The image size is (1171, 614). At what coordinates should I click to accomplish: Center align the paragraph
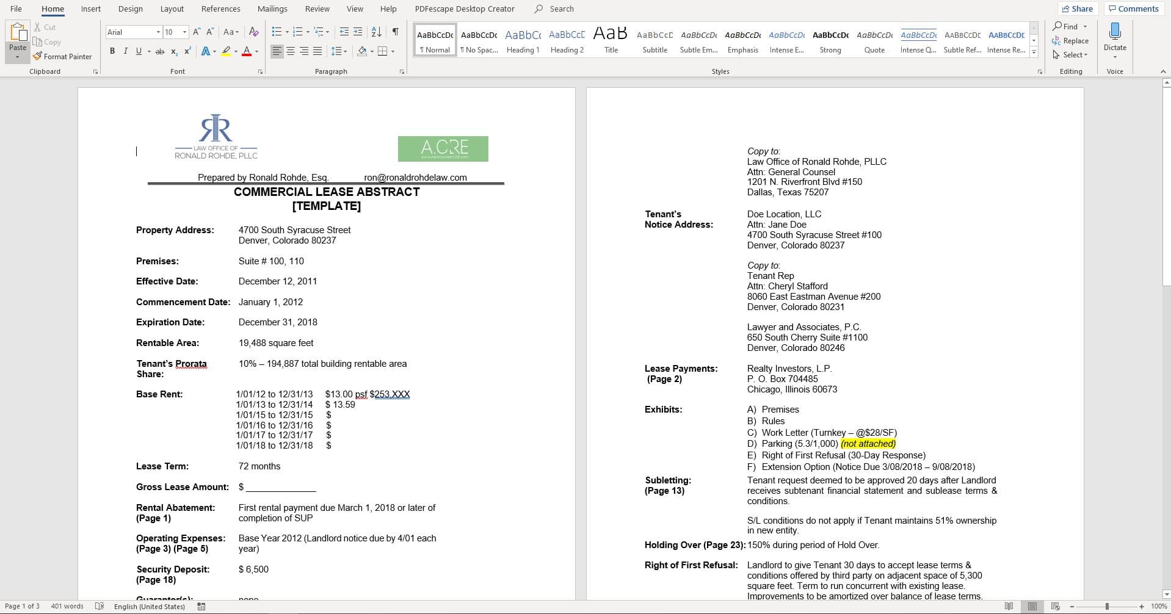[x=291, y=51]
